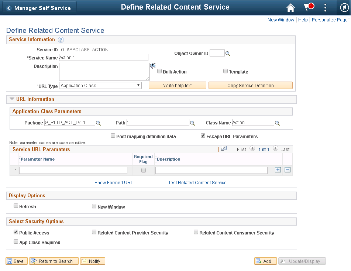Go back to Manager Self Service
This screenshot has height=271, width=351.
[x=39, y=8]
